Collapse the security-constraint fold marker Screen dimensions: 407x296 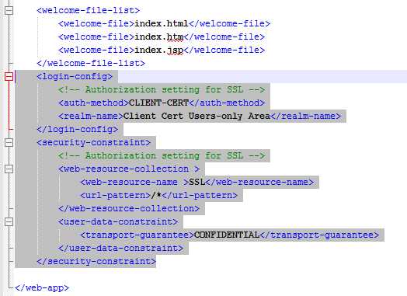(9, 142)
